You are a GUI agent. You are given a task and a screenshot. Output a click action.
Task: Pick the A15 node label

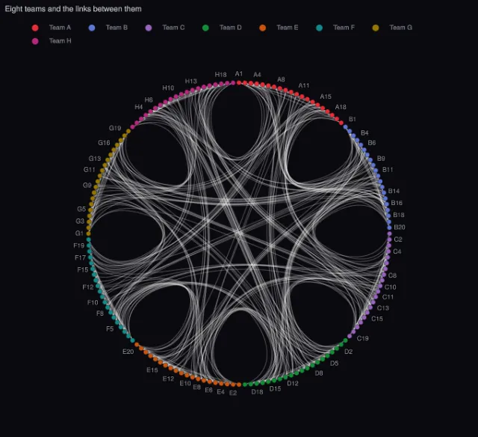coord(326,97)
